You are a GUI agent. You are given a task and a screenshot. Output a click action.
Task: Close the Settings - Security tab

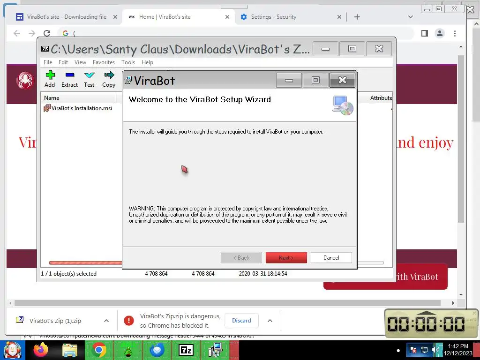[x=339, y=17]
